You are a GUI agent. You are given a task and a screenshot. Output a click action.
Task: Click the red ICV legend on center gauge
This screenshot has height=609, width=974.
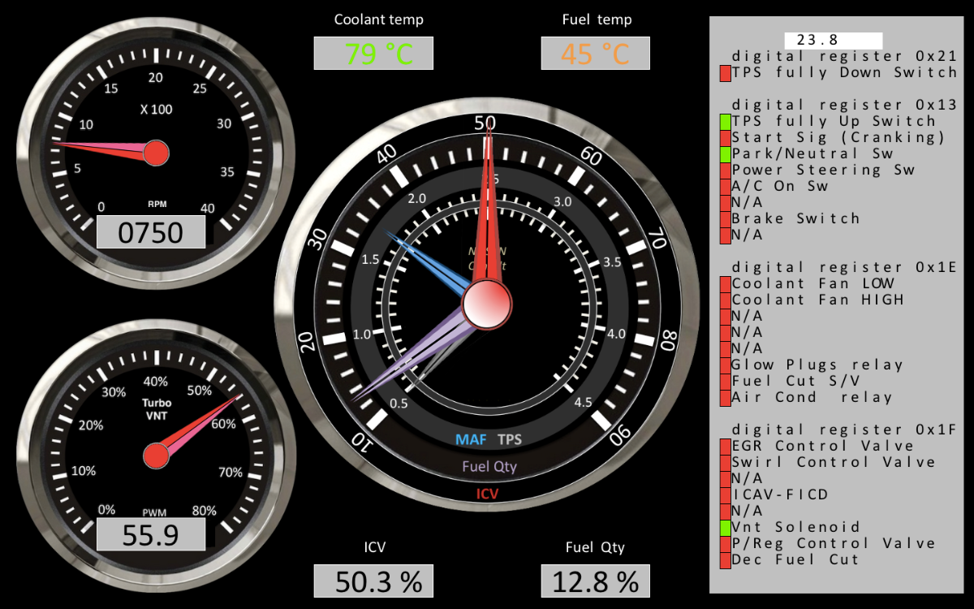pyautogui.click(x=488, y=494)
